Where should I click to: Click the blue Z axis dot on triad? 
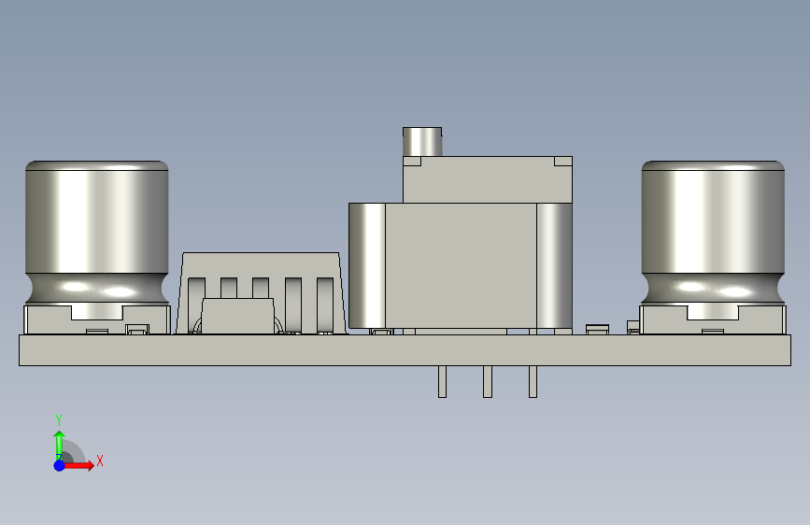(60, 465)
